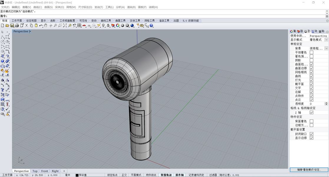Click the Undo arrow icon
Image resolution: width=329 pixels, height=177 pixels.
pyautogui.click(x=41, y=25)
